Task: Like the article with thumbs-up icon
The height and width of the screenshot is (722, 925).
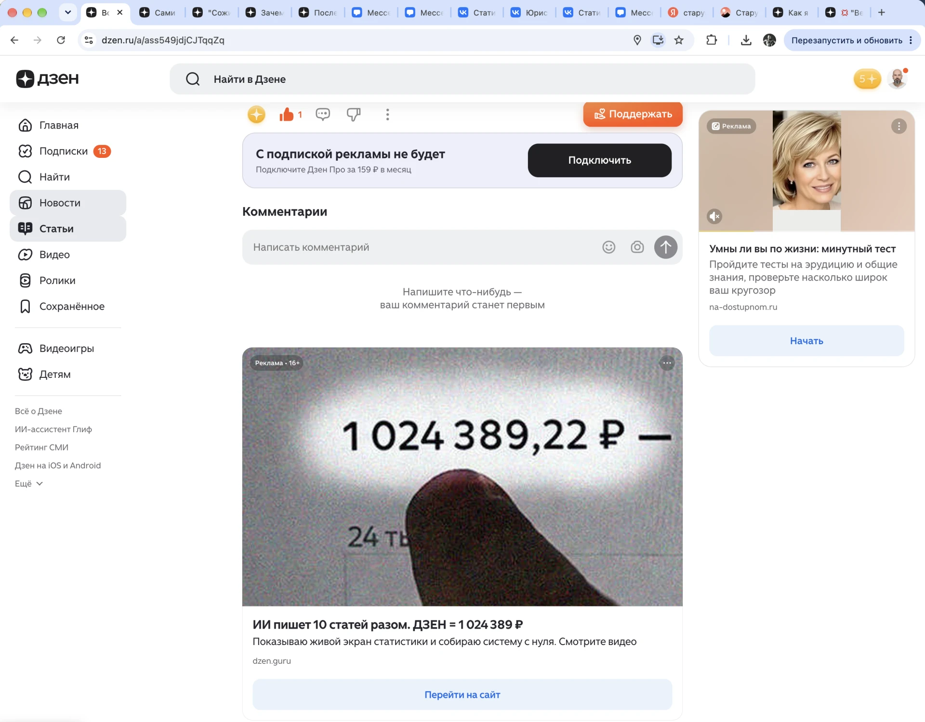Action: (287, 115)
